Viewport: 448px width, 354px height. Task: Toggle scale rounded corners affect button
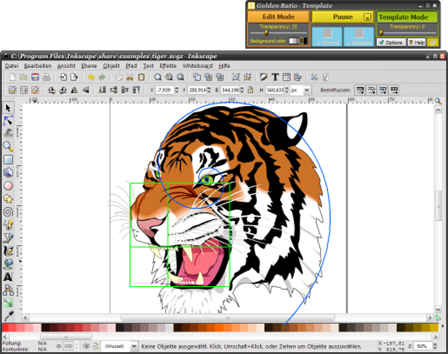tap(371, 90)
